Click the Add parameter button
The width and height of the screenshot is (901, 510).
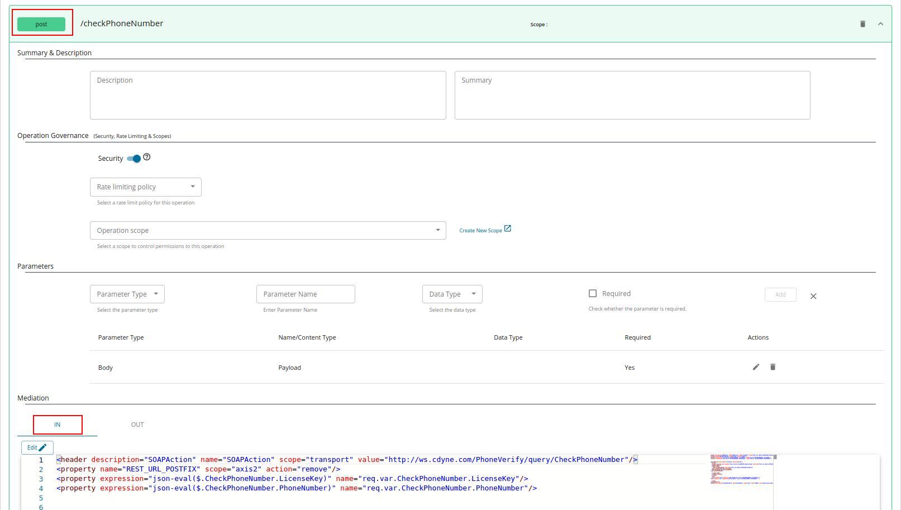(780, 294)
